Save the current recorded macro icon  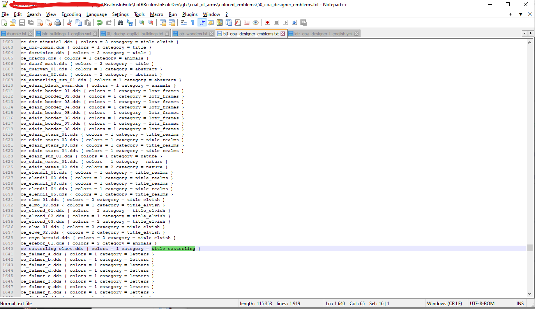[303, 23]
